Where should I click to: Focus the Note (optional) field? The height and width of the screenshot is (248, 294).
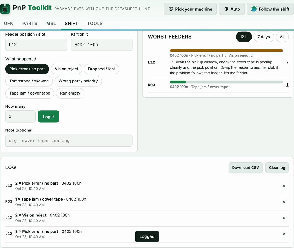pos(69,141)
